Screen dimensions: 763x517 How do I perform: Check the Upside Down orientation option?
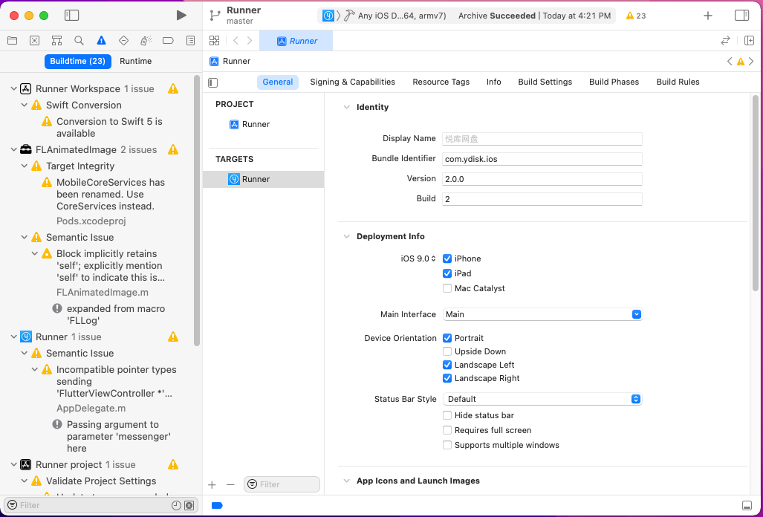point(447,351)
